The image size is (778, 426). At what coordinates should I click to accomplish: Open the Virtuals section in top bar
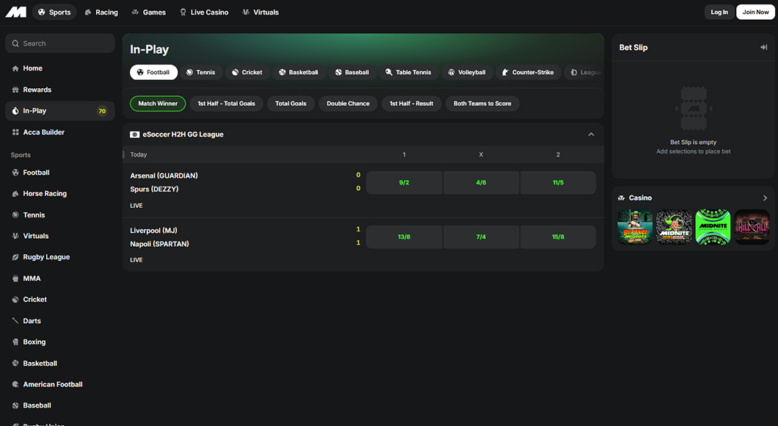click(x=261, y=12)
